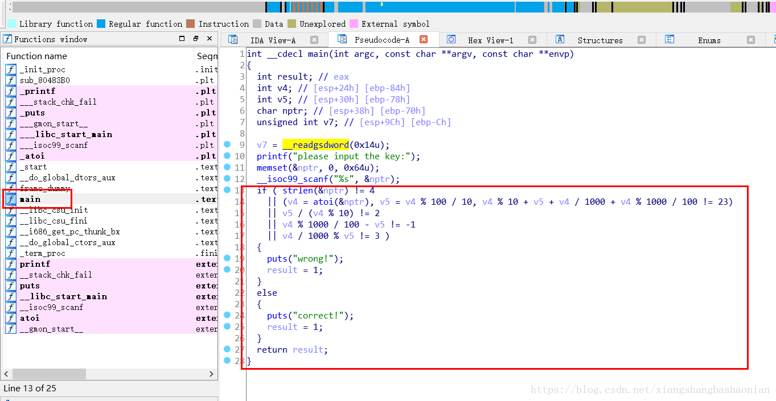The width and height of the screenshot is (776, 401).
Task: Click the Function name column header to sort
Action: click(x=37, y=56)
